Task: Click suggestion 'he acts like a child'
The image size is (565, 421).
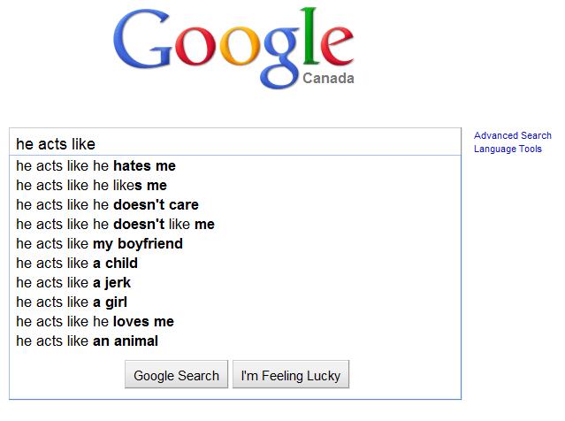Action: click(77, 264)
